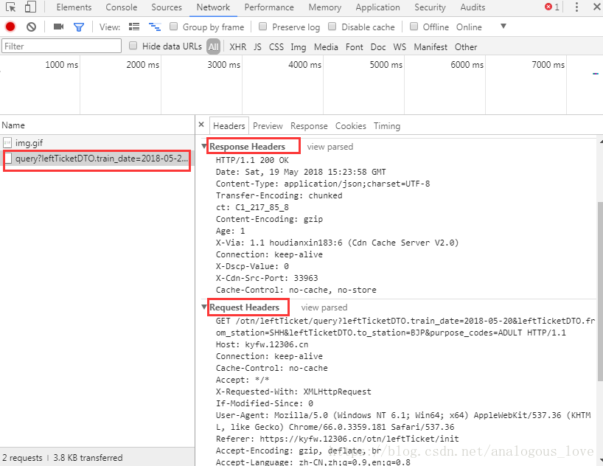Image resolution: width=603 pixels, height=466 pixels.
Task: Go to the Performance tab
Action: tap(269, 7)
